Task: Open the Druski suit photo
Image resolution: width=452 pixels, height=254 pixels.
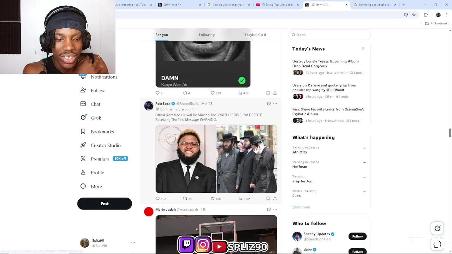Action: (x=186, y=159)
